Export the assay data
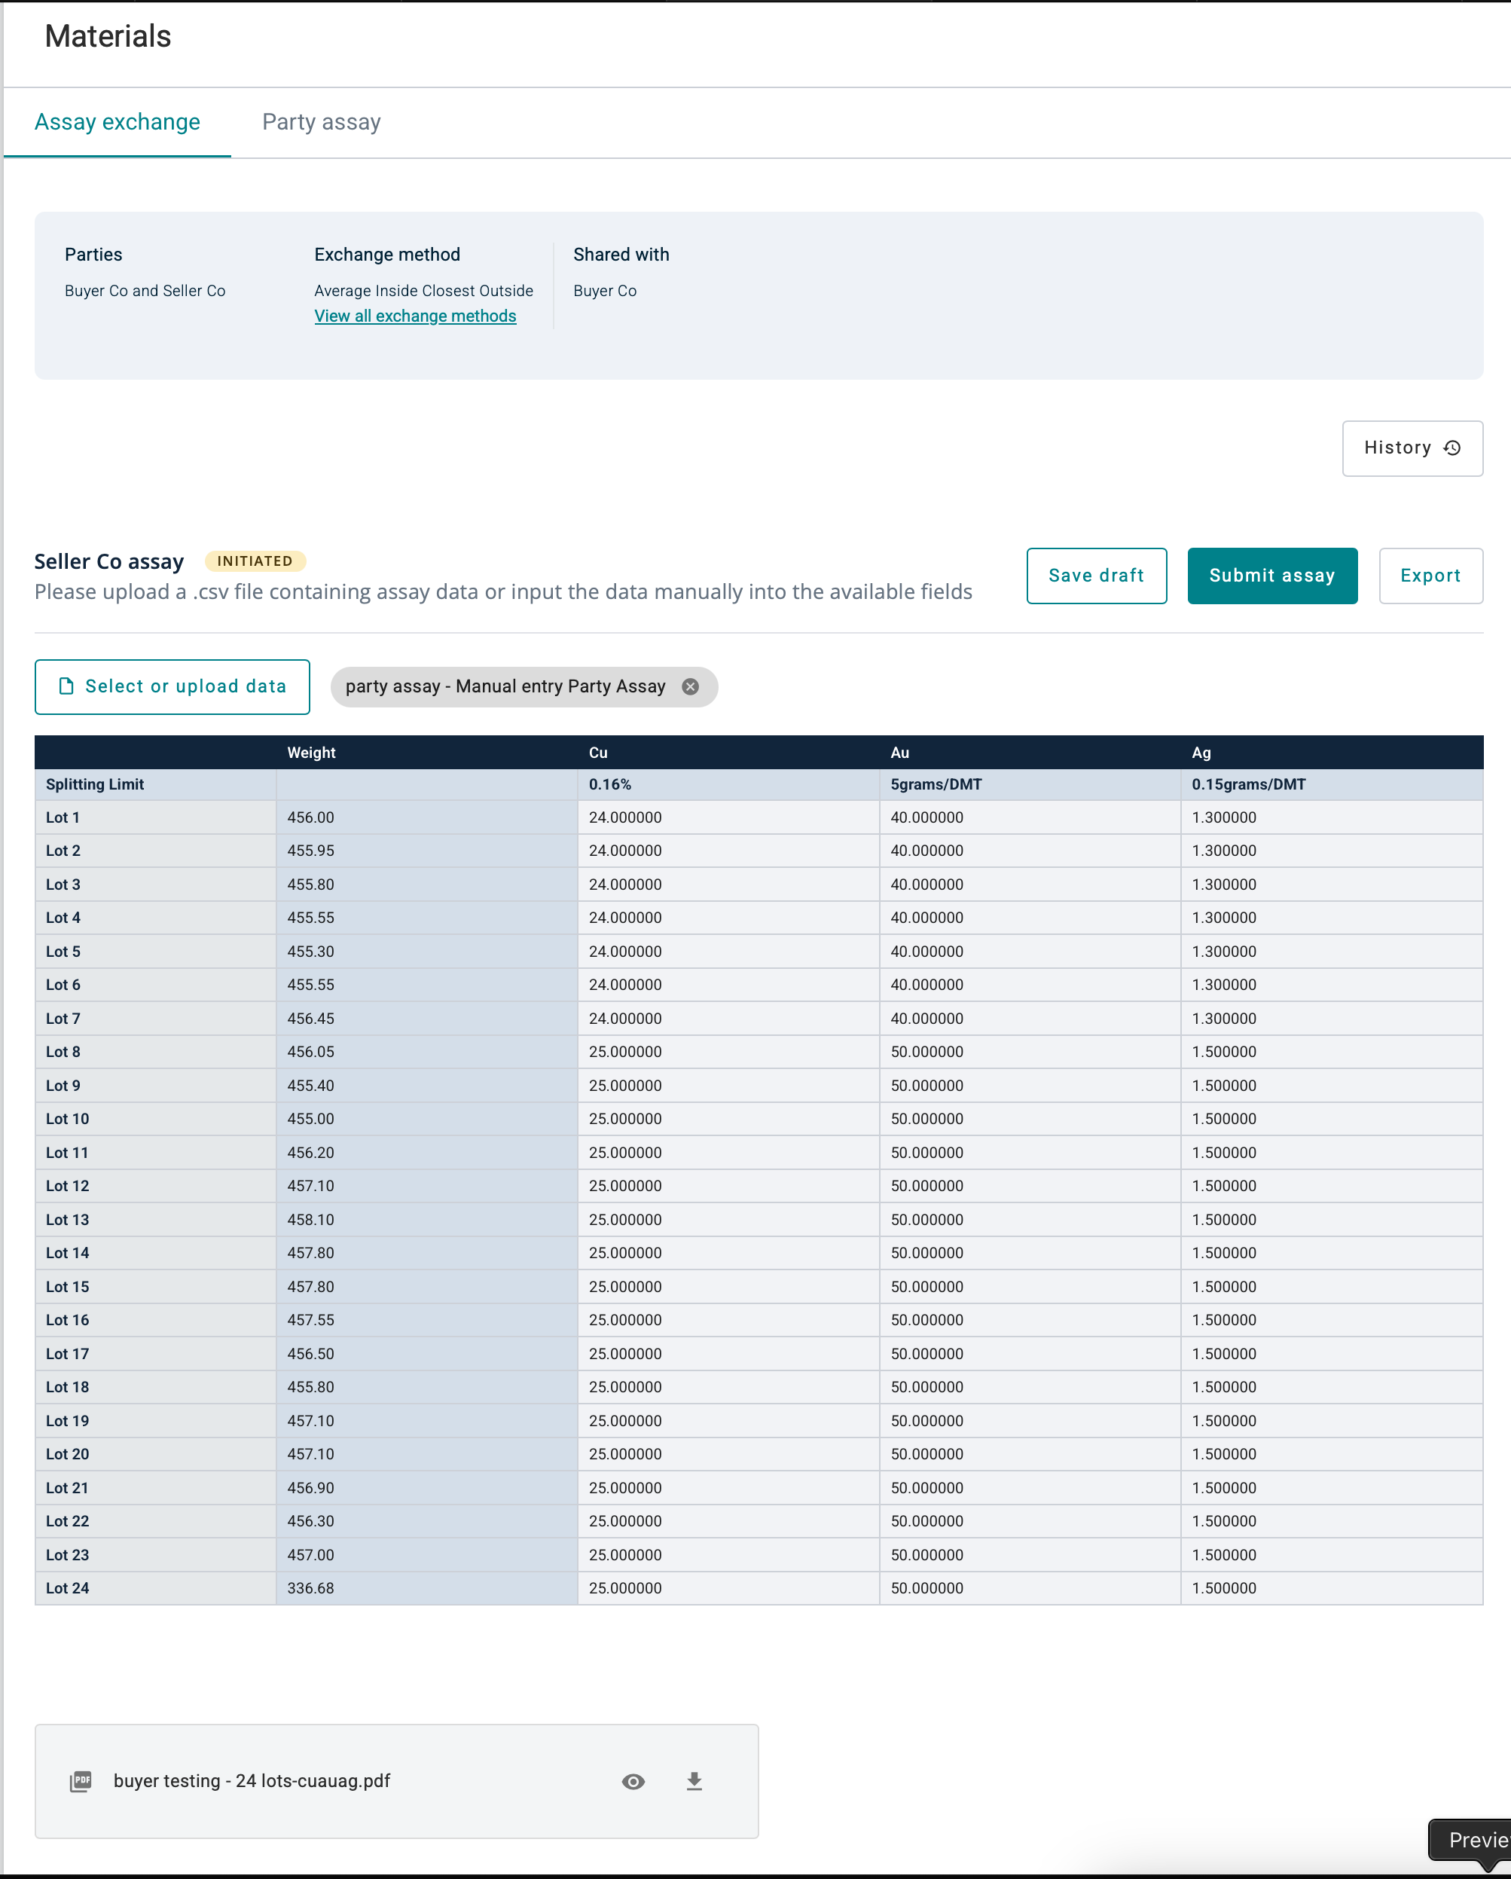Viewport: 1511px width, 1879px height. tap(1430, 576)
